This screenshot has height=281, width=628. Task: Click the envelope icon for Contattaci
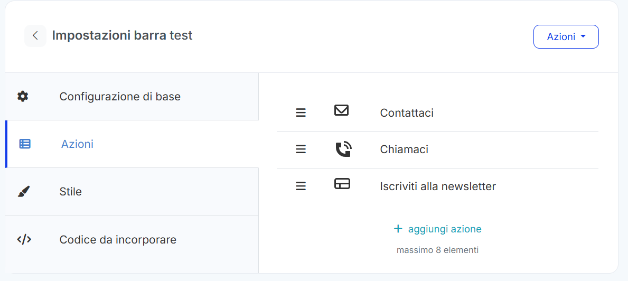click(342, 110)
